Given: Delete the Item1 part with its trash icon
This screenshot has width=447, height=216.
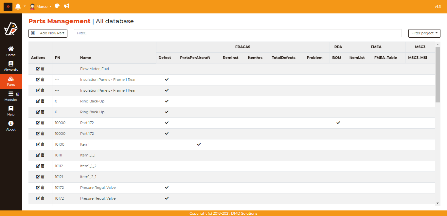Looking at the screenshot, I should 43,144.
